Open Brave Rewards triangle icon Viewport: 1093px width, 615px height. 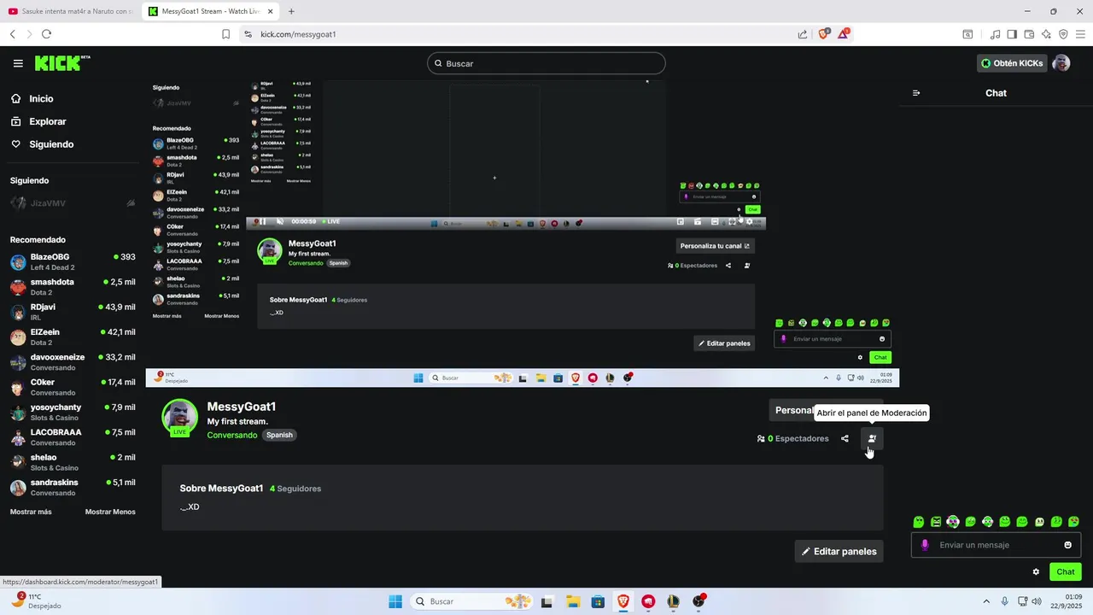844,34
